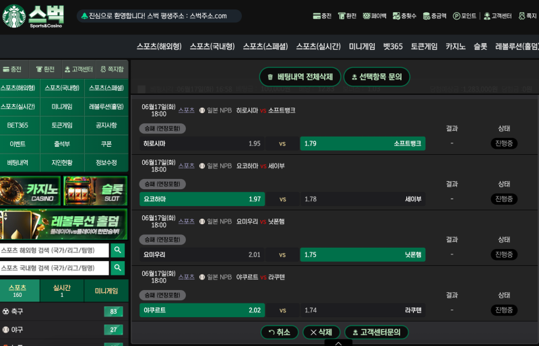The image size is (539, 346).
Task: Select 요코하마 1.97 odds
Action: (202, 199)
